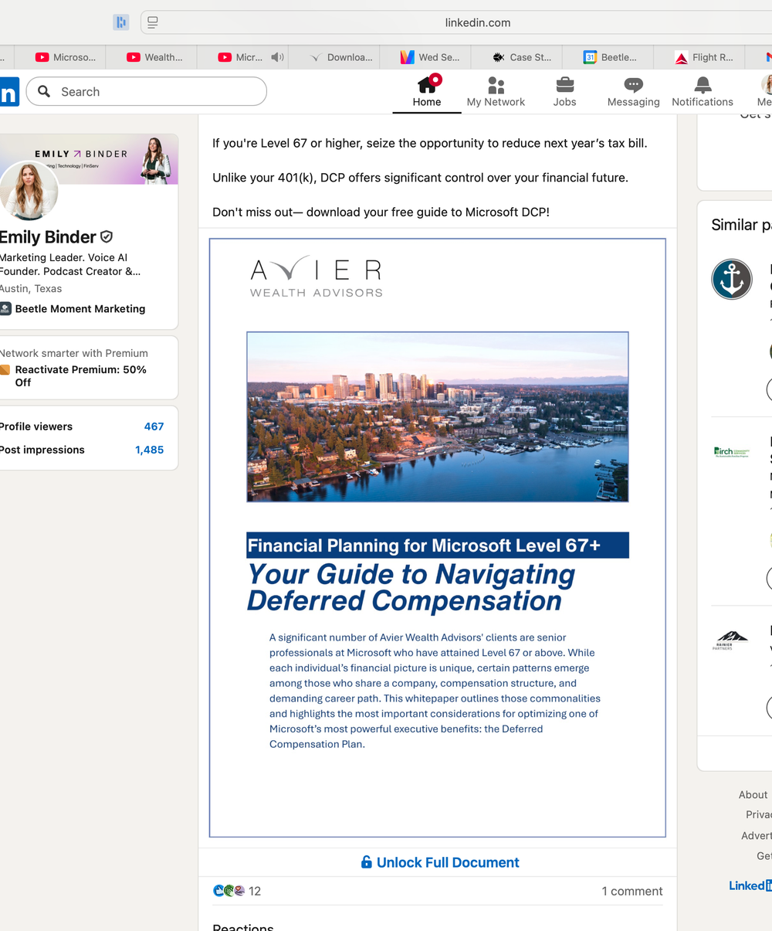The height and width of the screenshot is (931, 772).
Task: Click the Emily Binder name link
Action: [48, 236]
